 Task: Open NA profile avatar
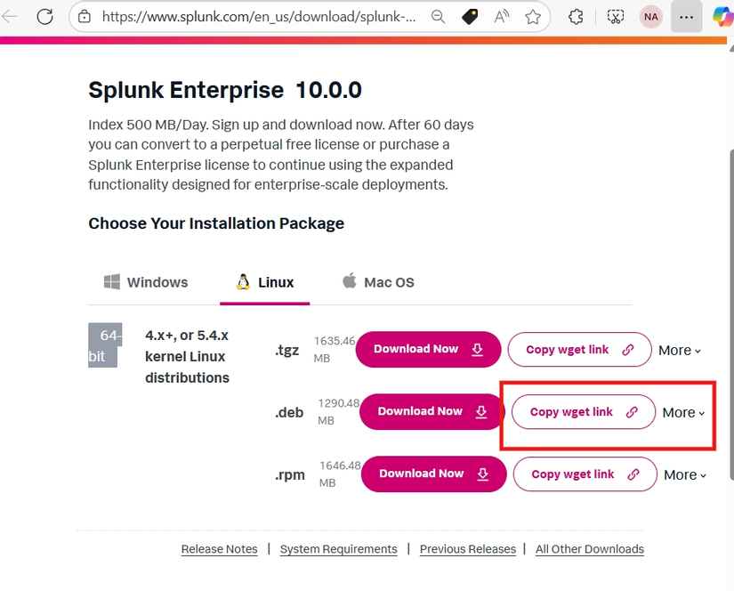[650, 17]
